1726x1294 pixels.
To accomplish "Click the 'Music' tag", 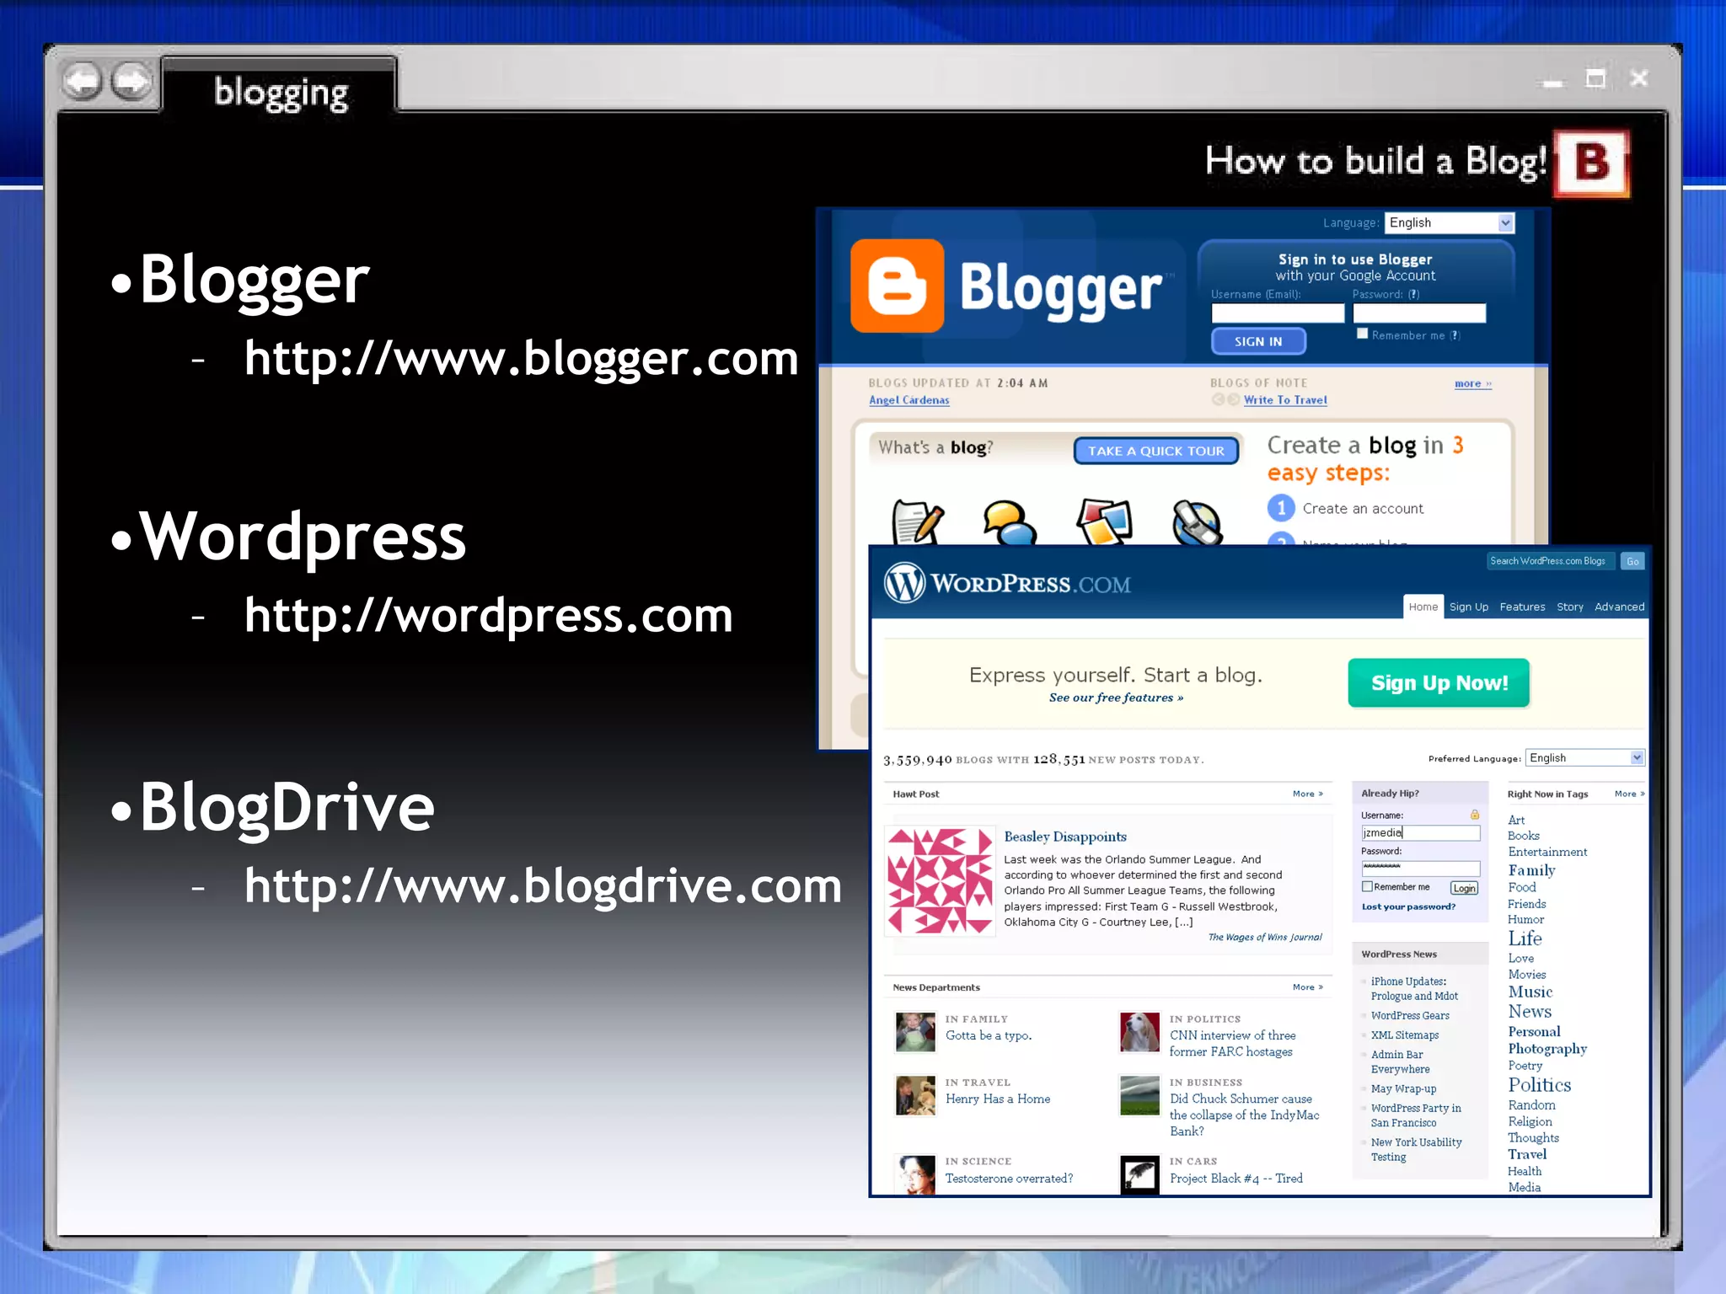I will [x=1530, y=992].
